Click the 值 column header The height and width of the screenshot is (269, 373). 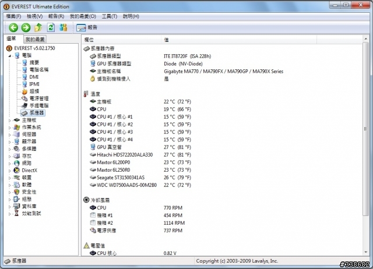pos(239,40)
